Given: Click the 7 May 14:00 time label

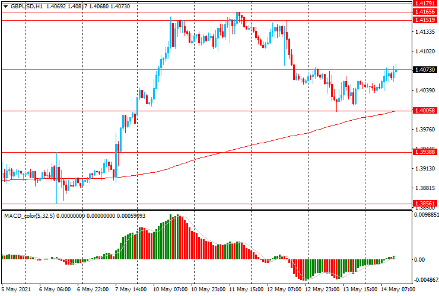Looking at the screenshot, I should (x=131, y=289).
